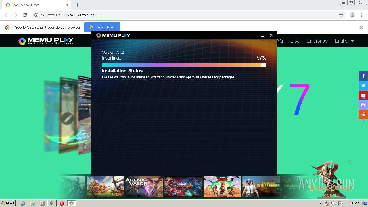Open the Action Center flag icon

[x=341, y=203]
